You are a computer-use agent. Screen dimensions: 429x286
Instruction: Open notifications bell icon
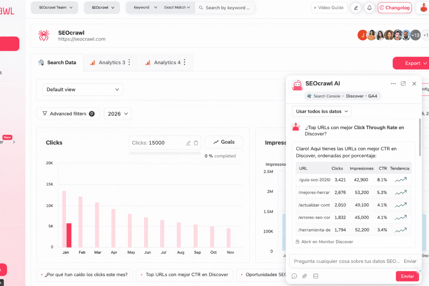click(370, 8)
